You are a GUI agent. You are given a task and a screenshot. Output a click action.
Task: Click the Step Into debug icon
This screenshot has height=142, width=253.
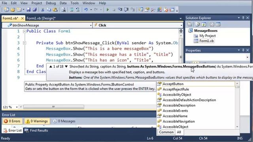click(x=120, y=10)
